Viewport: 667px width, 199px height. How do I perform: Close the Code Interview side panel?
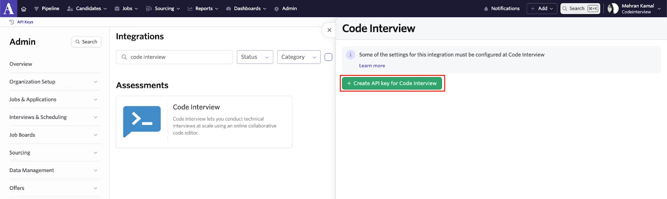tap(329, 30)
